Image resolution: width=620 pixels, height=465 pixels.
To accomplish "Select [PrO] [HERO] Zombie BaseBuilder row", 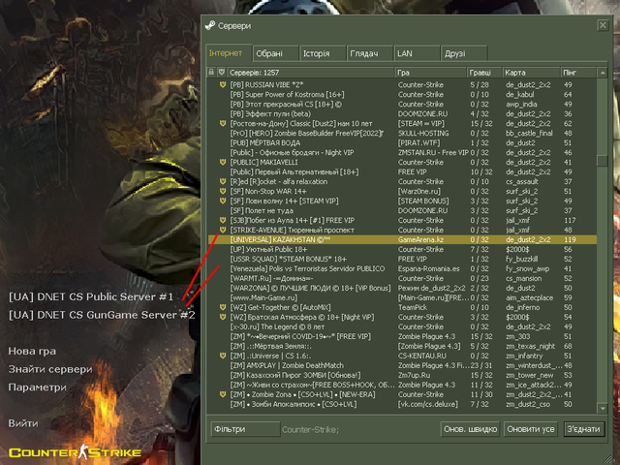I will coord(402,134).
